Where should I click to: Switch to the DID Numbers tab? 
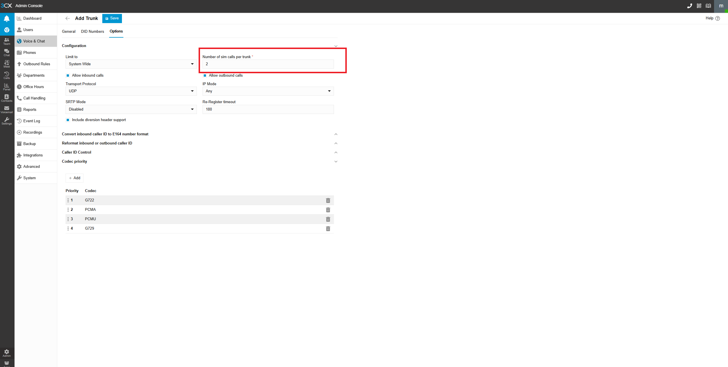coord(92,31)
